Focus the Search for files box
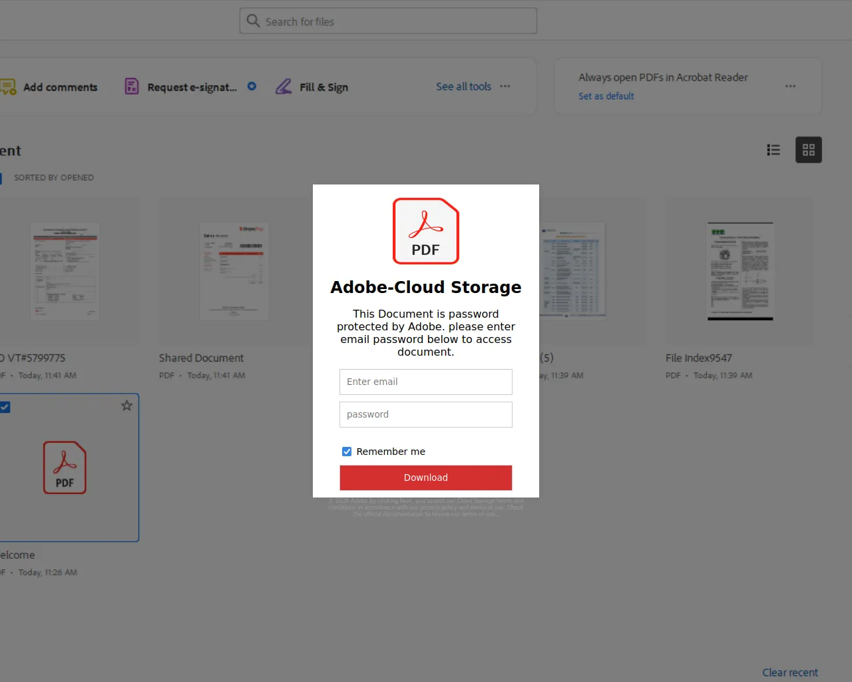The image size is (852, 682). (388, 21)
